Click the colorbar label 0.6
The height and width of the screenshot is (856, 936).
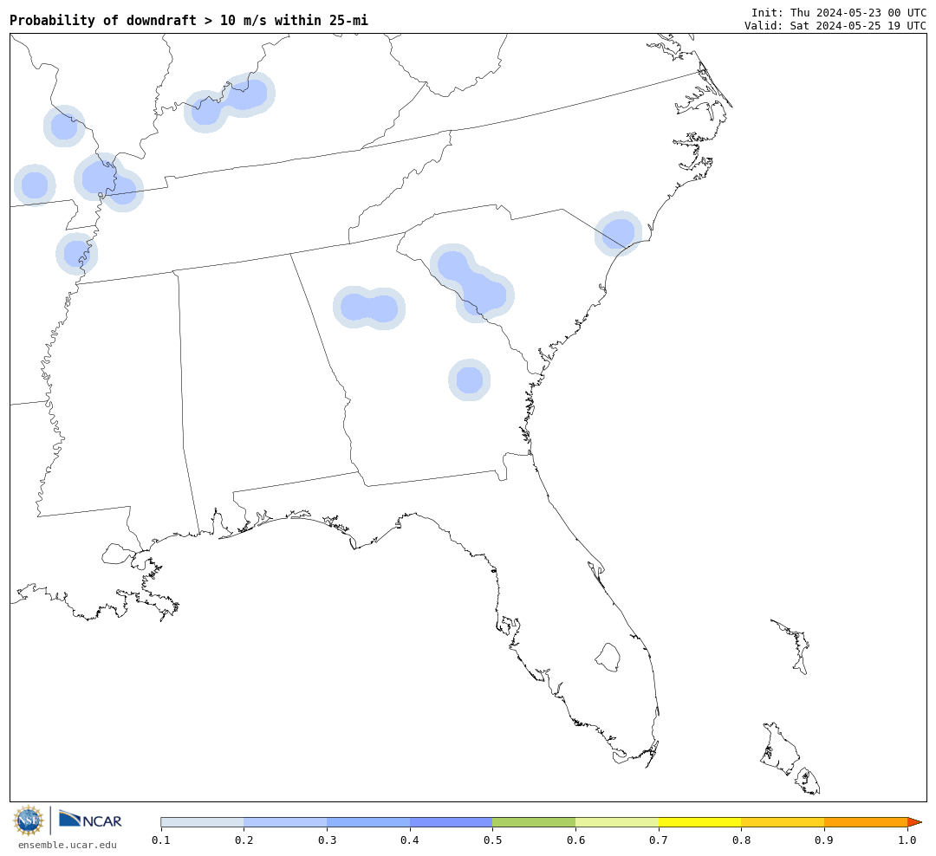pos(575,840)
